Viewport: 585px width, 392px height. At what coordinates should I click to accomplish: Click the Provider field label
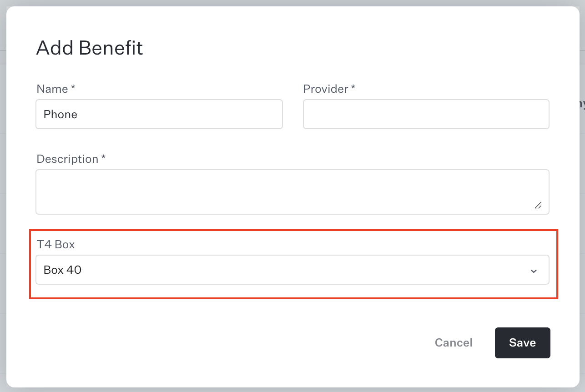(x=326, y=89)
